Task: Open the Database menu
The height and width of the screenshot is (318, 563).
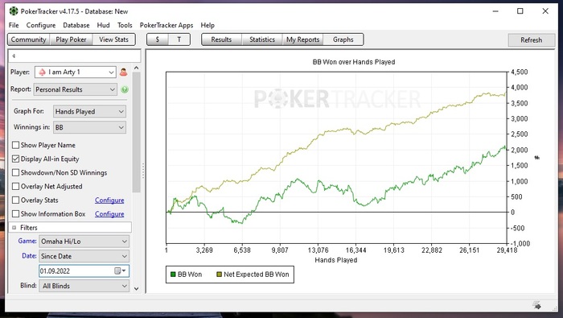Action: 76,25
